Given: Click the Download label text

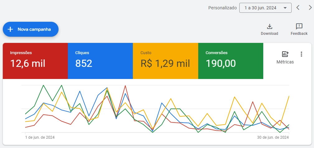Looking at the screenshot, I should pos(269,34).
